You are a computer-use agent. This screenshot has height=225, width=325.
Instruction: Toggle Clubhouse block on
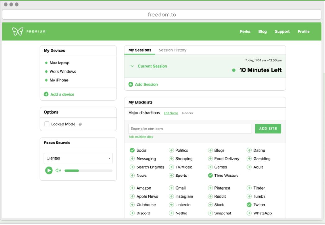click(x=132, y=205)
